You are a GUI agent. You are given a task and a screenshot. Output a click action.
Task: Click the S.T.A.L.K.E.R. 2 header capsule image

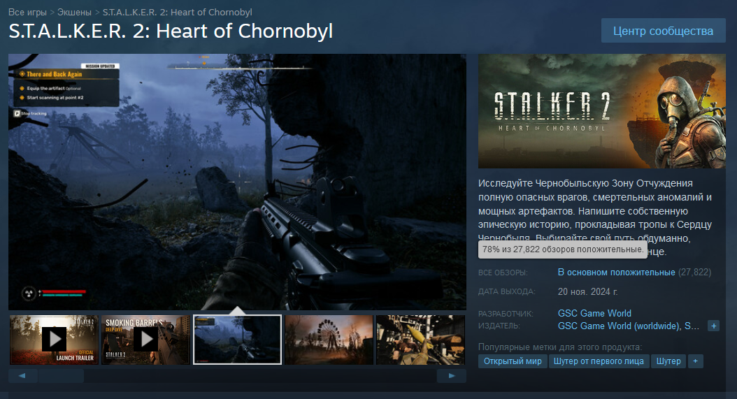601,111
